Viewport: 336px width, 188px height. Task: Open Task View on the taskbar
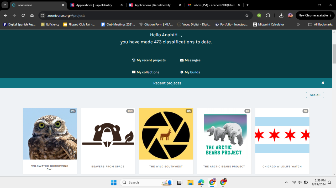pos(179,182)
